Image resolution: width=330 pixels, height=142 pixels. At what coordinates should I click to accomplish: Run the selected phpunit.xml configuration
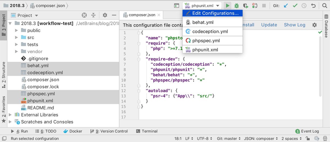tap(227, 6)
